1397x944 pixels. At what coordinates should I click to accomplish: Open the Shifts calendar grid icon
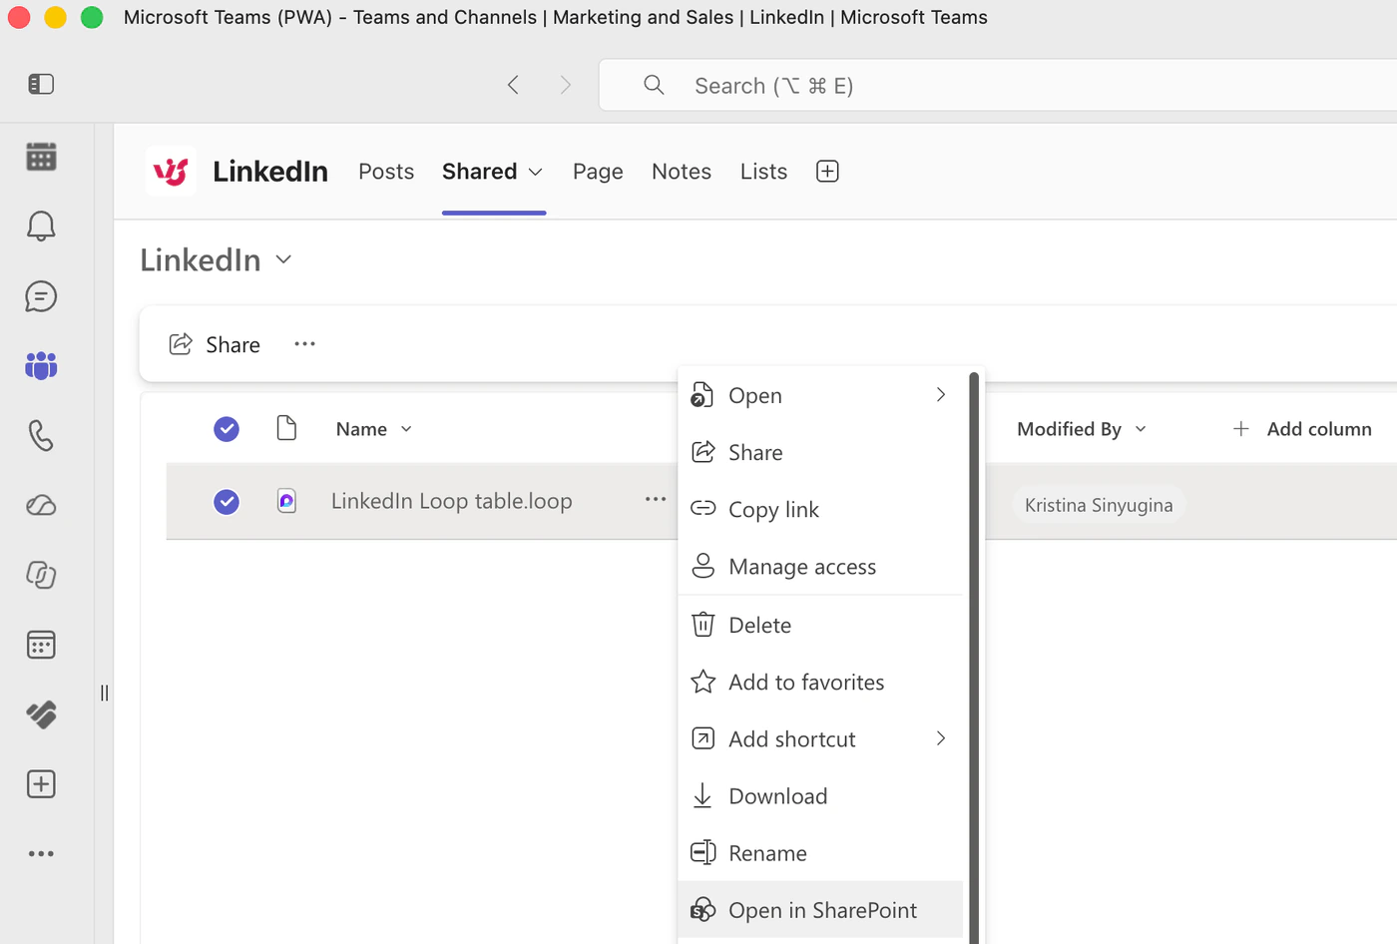(41, 645)
